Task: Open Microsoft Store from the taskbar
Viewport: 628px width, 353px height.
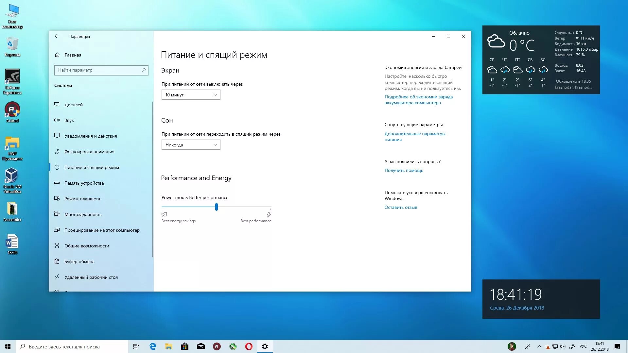Action: (184, 346)
